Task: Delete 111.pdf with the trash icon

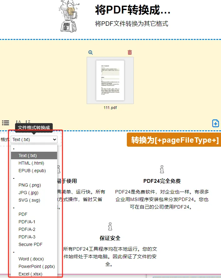Action: click(130, 52)
